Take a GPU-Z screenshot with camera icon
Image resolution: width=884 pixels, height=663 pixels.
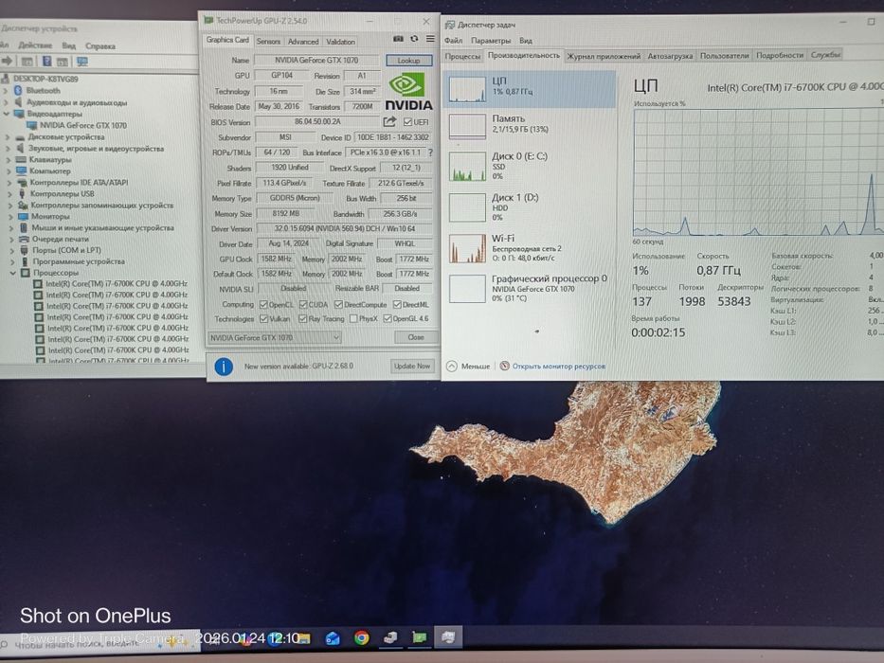(398, 38)
